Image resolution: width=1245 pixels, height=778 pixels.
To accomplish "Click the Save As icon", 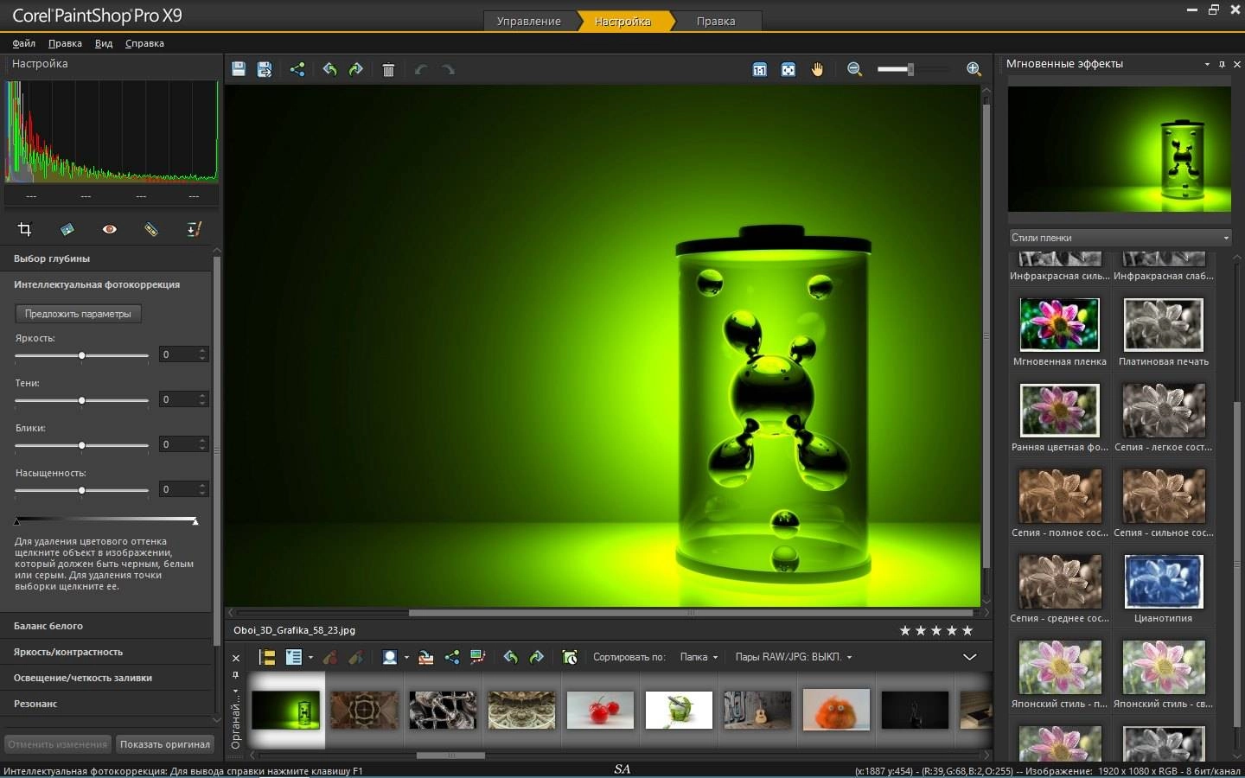I will tap(265, 69).
